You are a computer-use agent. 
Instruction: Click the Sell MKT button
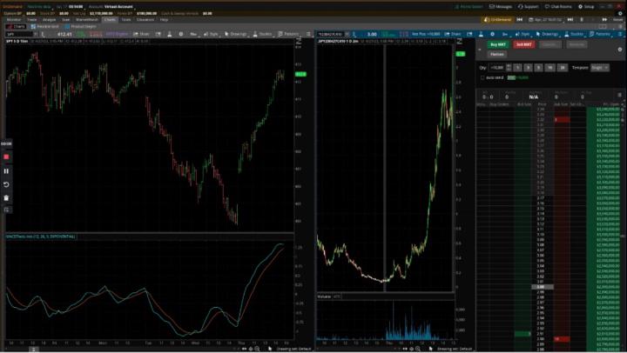[522, 43]
